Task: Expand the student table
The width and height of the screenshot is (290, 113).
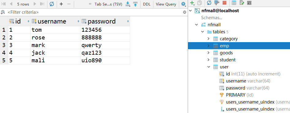Action: click(x=209, y=60)
